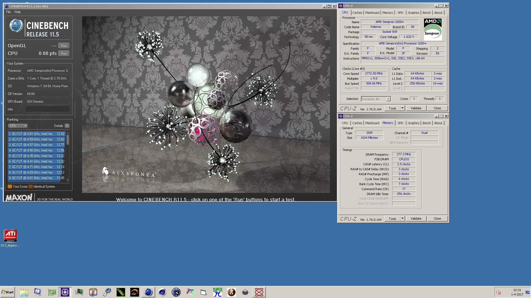Expand Tools dropdown arrow in top CPU-Z
531x298 pixels.
pos(403,108)
